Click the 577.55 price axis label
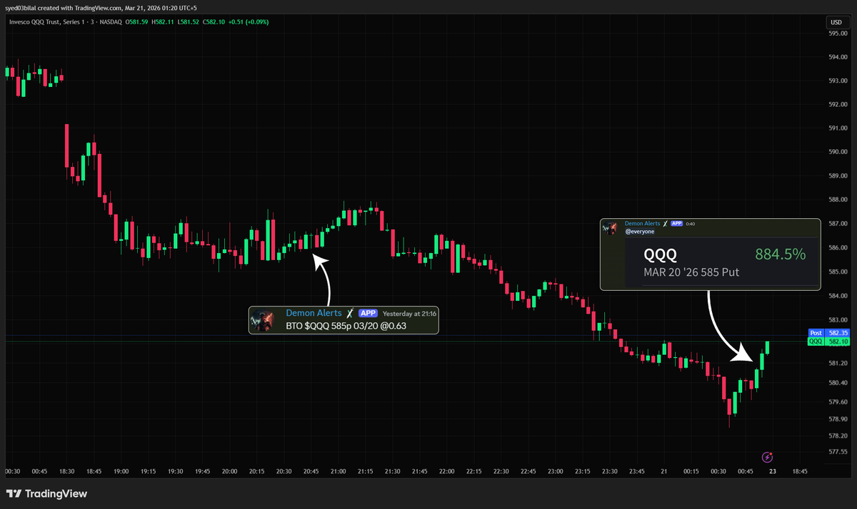Image resolution: width=857 pixels, height=509 pixels. pyautogui.click(x=838, y=451)
